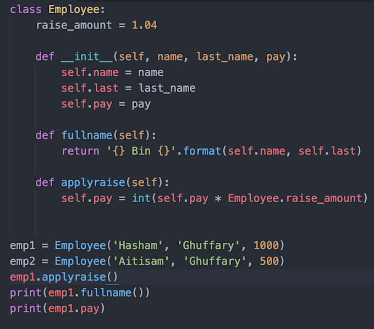
Task: Click the string 'Aitisam'
Action: pos(141,261)
